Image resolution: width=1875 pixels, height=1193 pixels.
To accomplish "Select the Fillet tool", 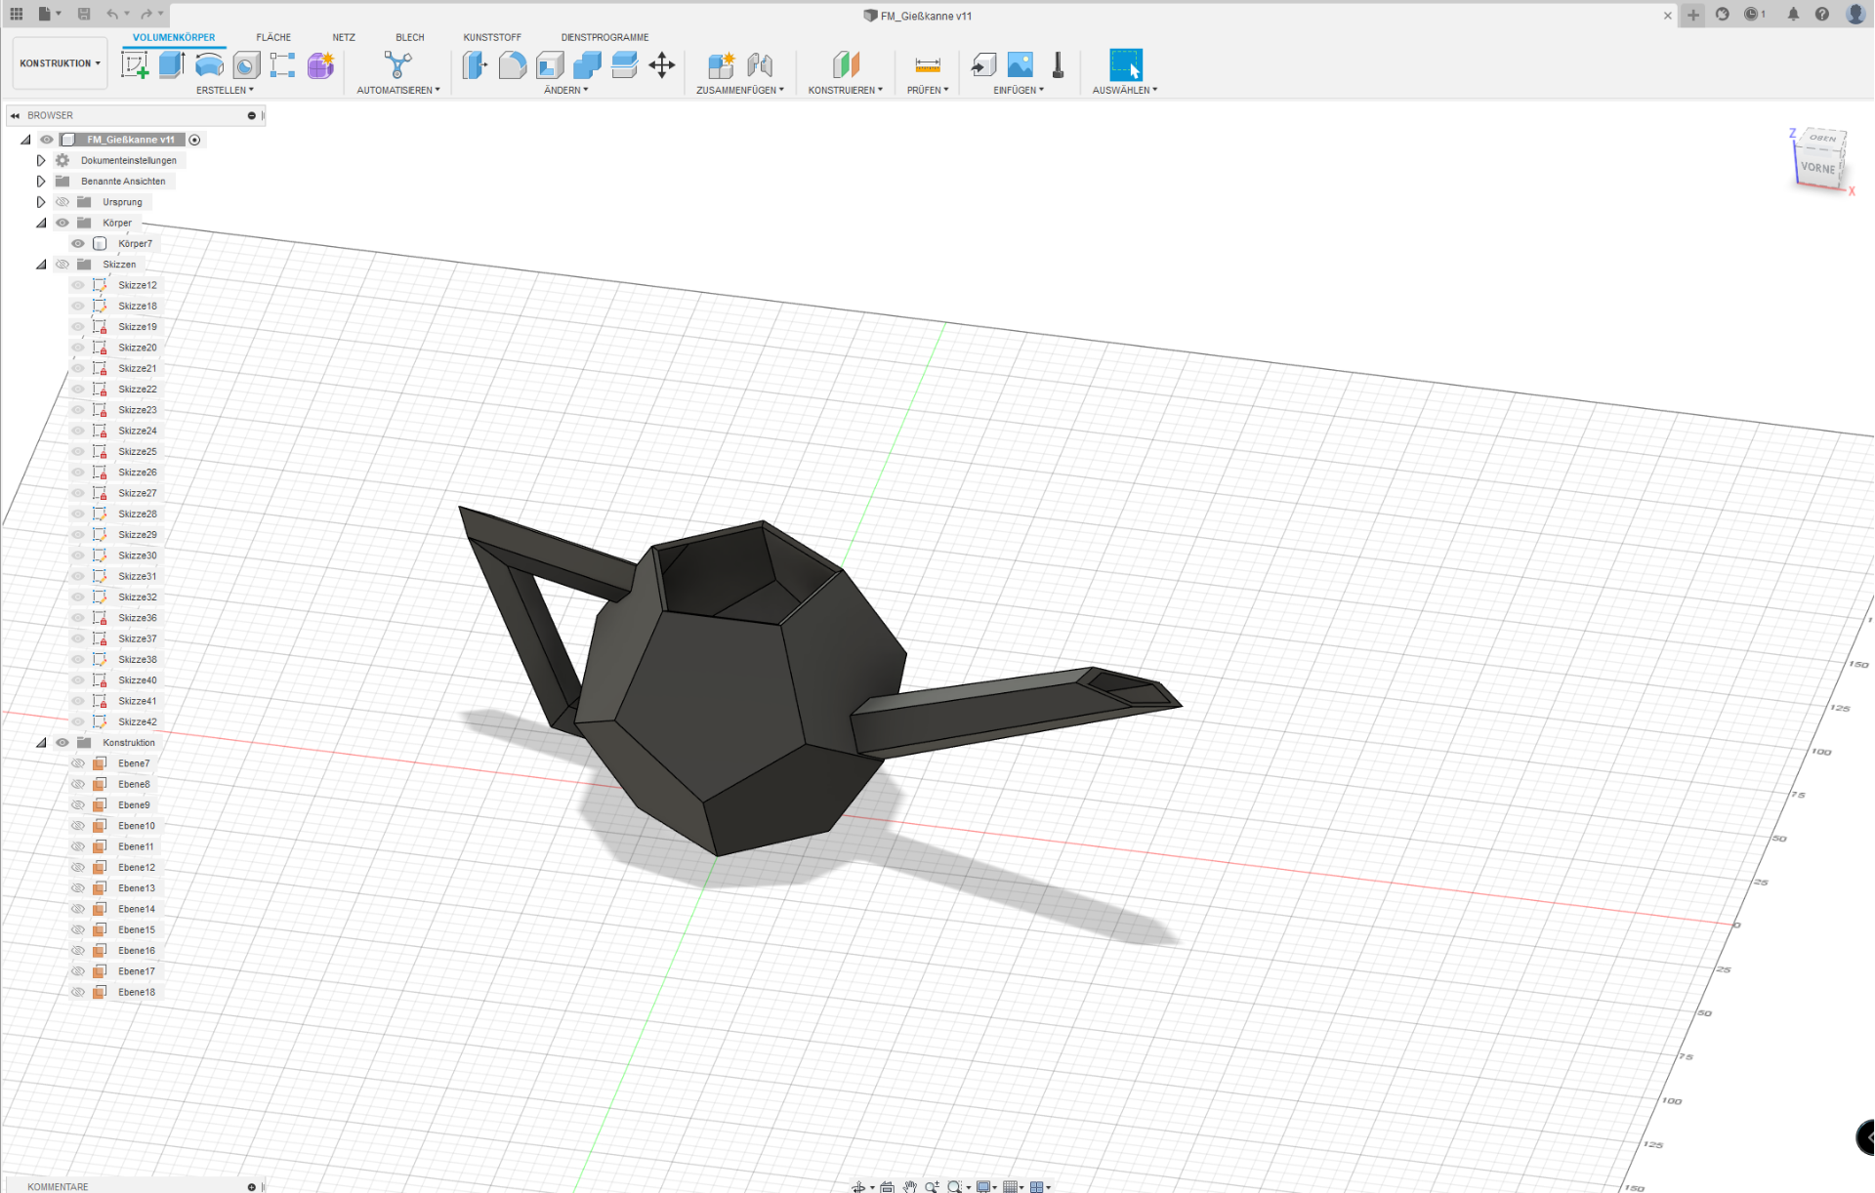I will pos(512,65).
